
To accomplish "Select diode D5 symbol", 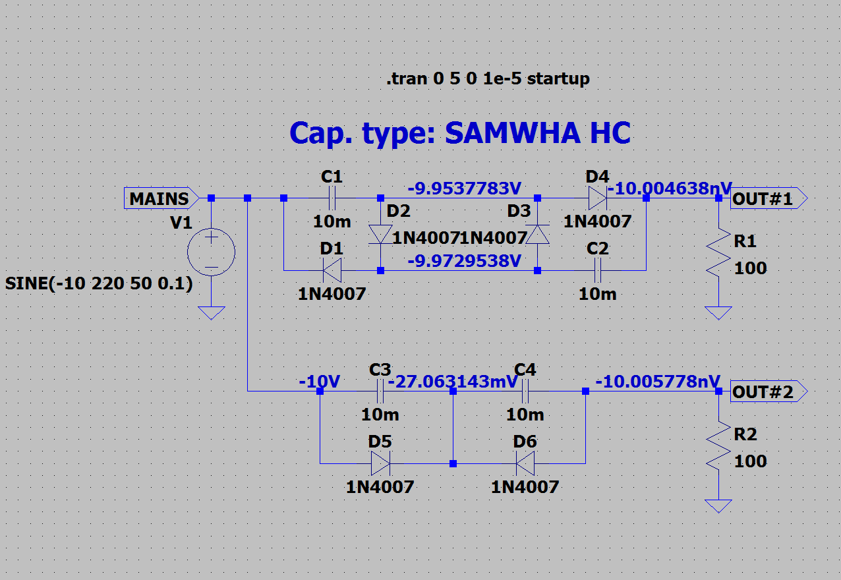I will click(x=380, y=464).
